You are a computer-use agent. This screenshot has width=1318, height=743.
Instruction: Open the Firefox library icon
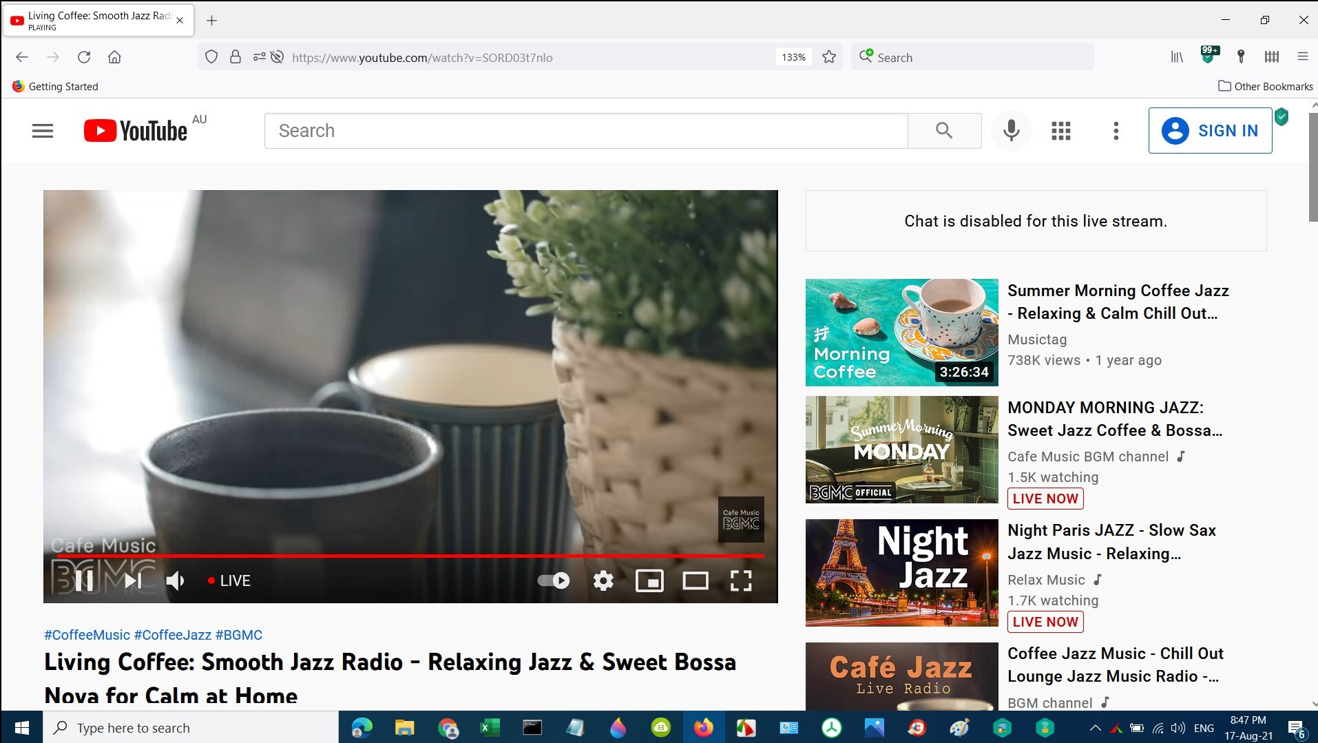tap(1177, 57)
